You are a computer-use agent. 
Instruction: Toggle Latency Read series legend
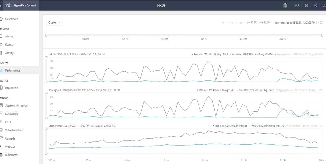pos(230,126)
